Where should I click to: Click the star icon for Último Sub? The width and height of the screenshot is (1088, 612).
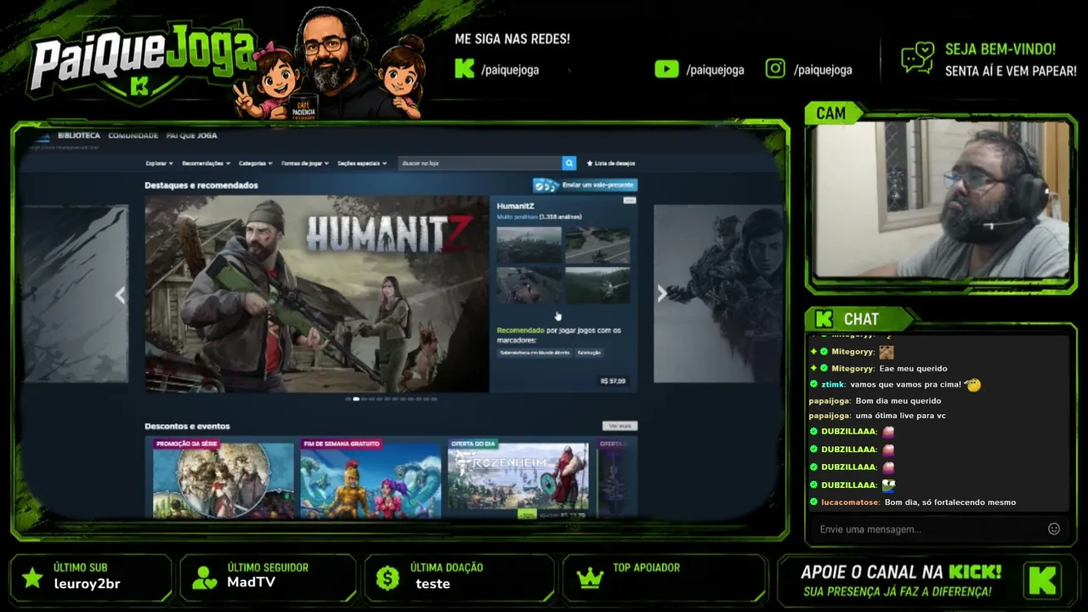tap(32, 578)
